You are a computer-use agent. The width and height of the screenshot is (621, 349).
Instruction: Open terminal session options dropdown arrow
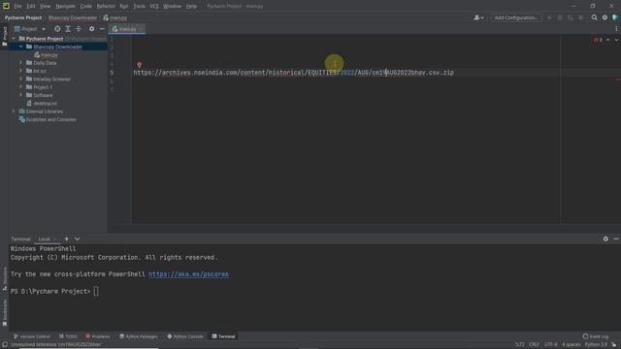pos(78,239)
